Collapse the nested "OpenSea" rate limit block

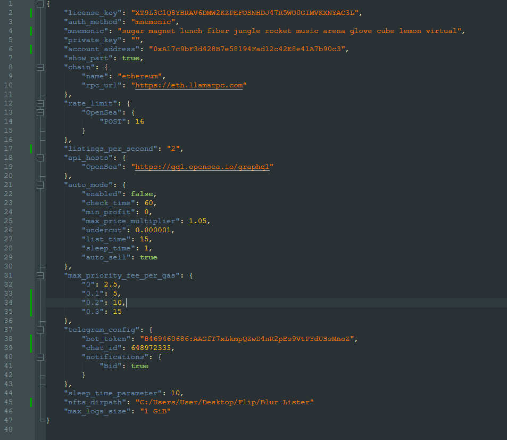pyautogui.click(x=40, y=112)
